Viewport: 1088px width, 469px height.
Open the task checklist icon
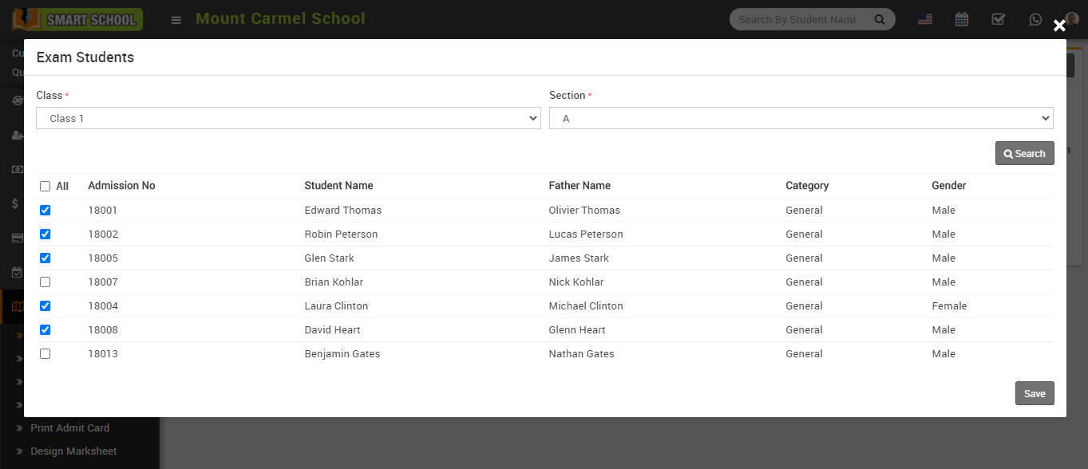[999, 20]
